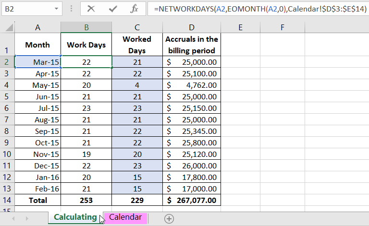This screenshot has width=369, height=226.
Task: Select the Jul-15 cell
Action: click(37, 108)
